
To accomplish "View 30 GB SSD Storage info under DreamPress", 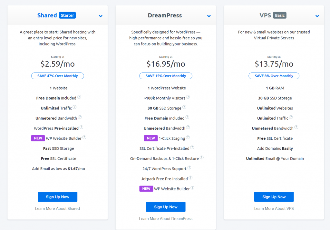I will 184,107.
